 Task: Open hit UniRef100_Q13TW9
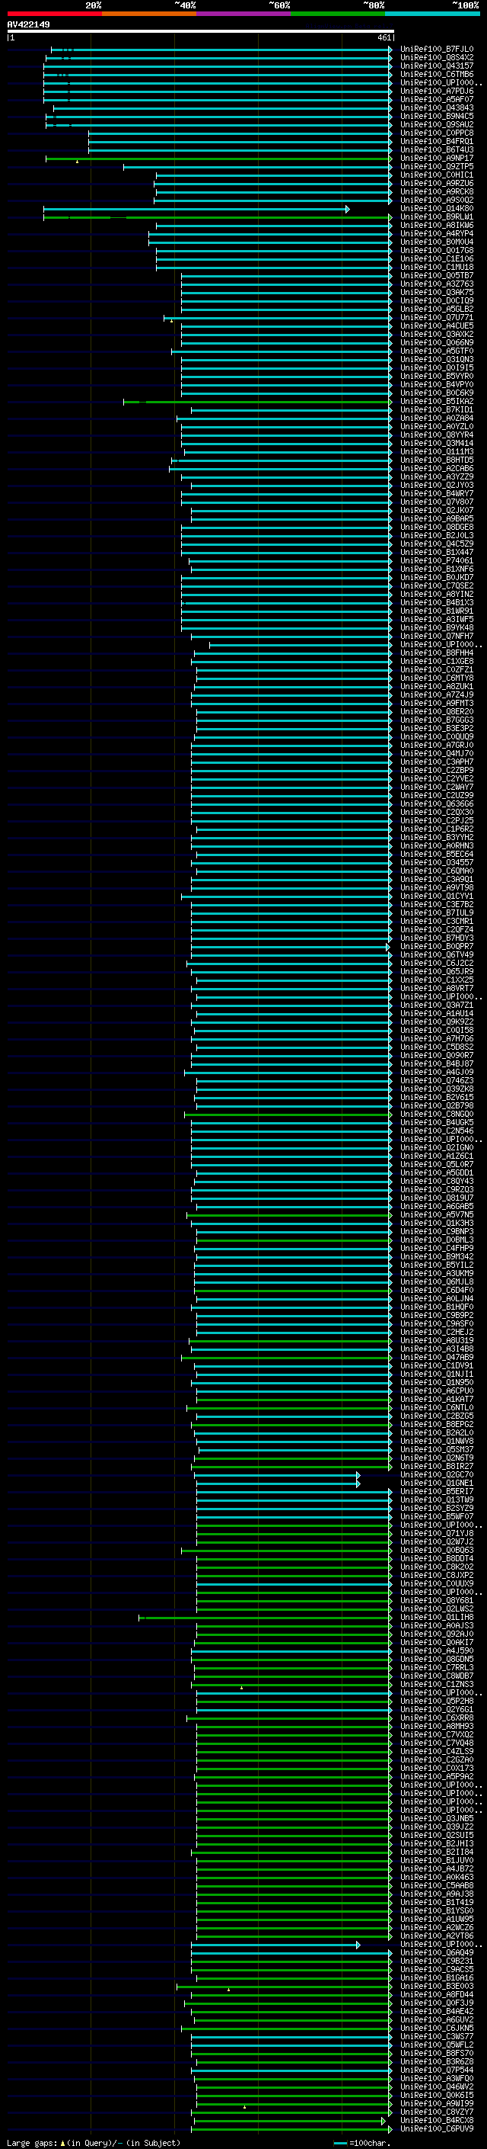point(436,1500)
